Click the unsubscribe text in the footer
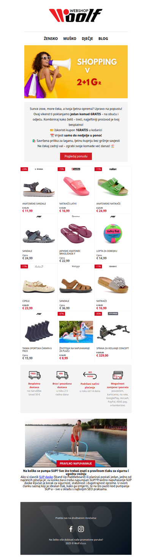Viewport: 152px width, 559px height. pyautogui.click(x=76, y=539)
